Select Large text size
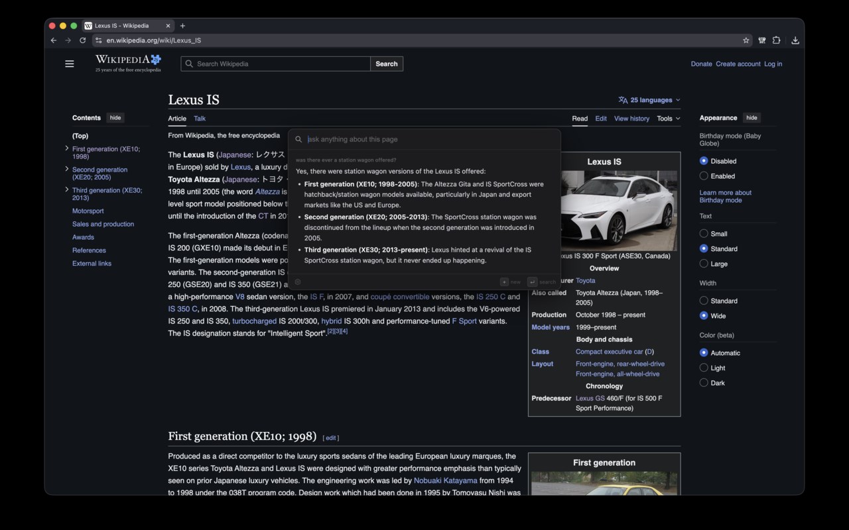Screen dimensions: 849x530 (704, 264)
